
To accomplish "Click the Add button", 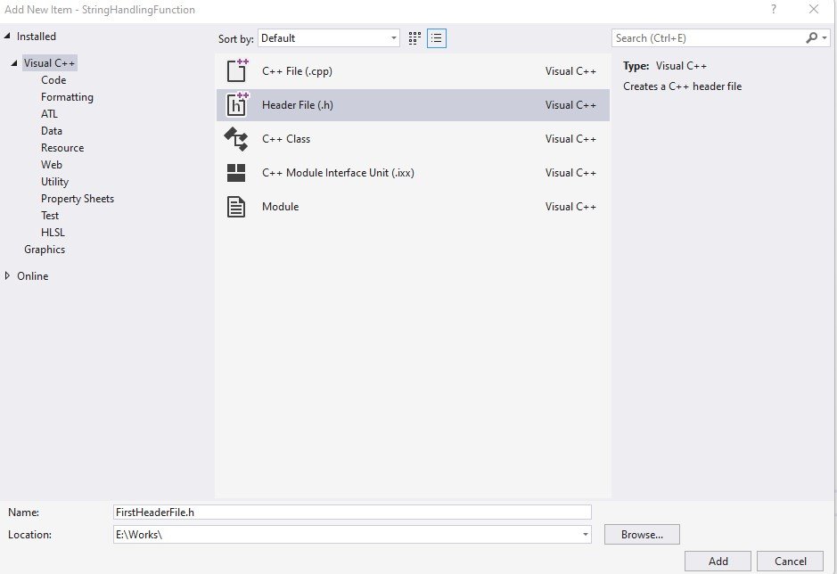I will (718, 562).
